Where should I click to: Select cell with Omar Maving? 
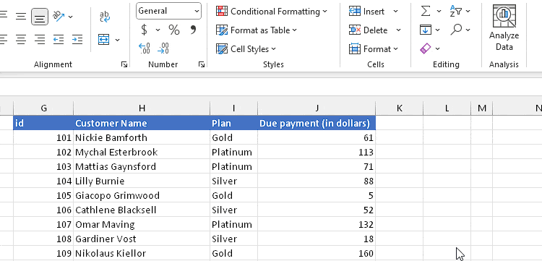(142, 224)
